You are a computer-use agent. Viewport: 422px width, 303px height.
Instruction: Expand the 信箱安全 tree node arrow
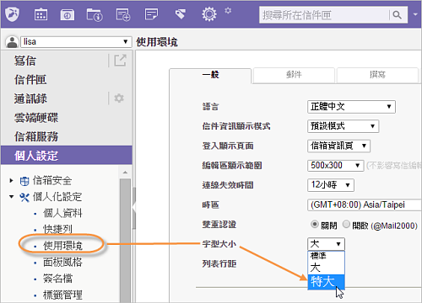[11, 180]
